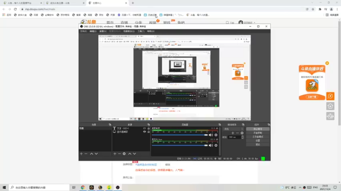Open OBS from the Windows taskbar

click(118, 187)
